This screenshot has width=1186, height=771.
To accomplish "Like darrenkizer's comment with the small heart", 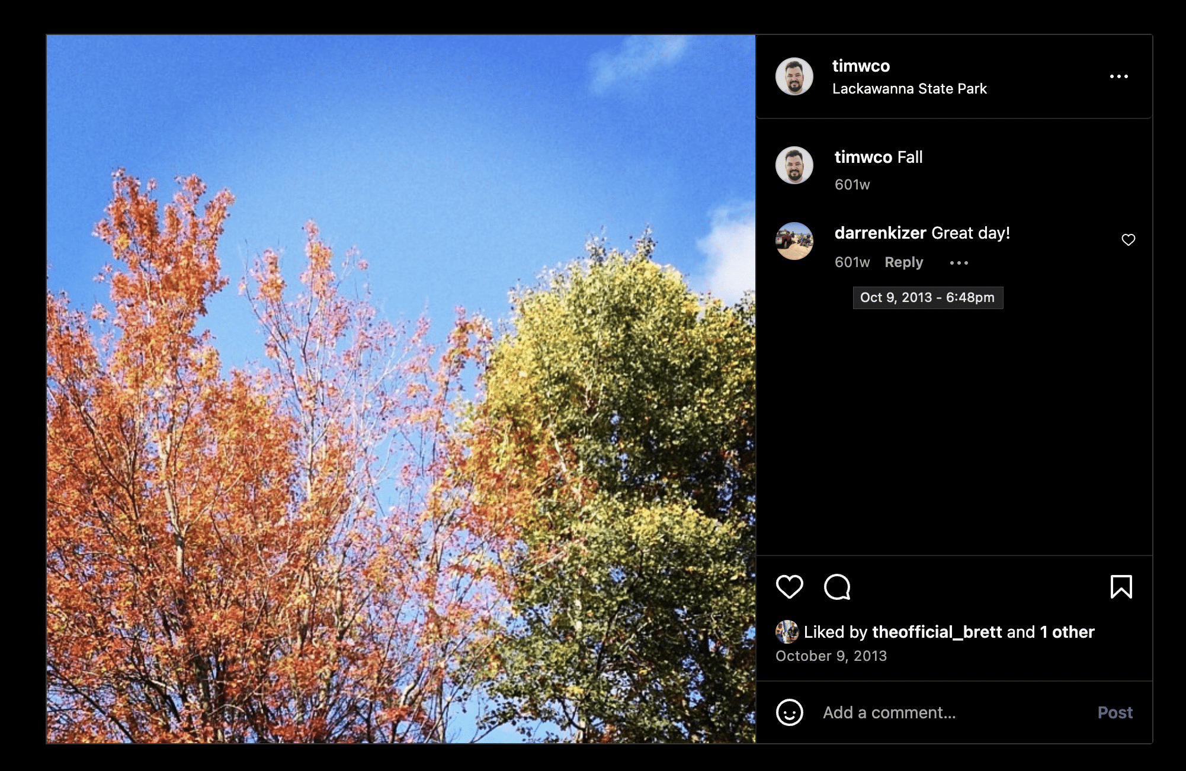I will (1128, 239).
